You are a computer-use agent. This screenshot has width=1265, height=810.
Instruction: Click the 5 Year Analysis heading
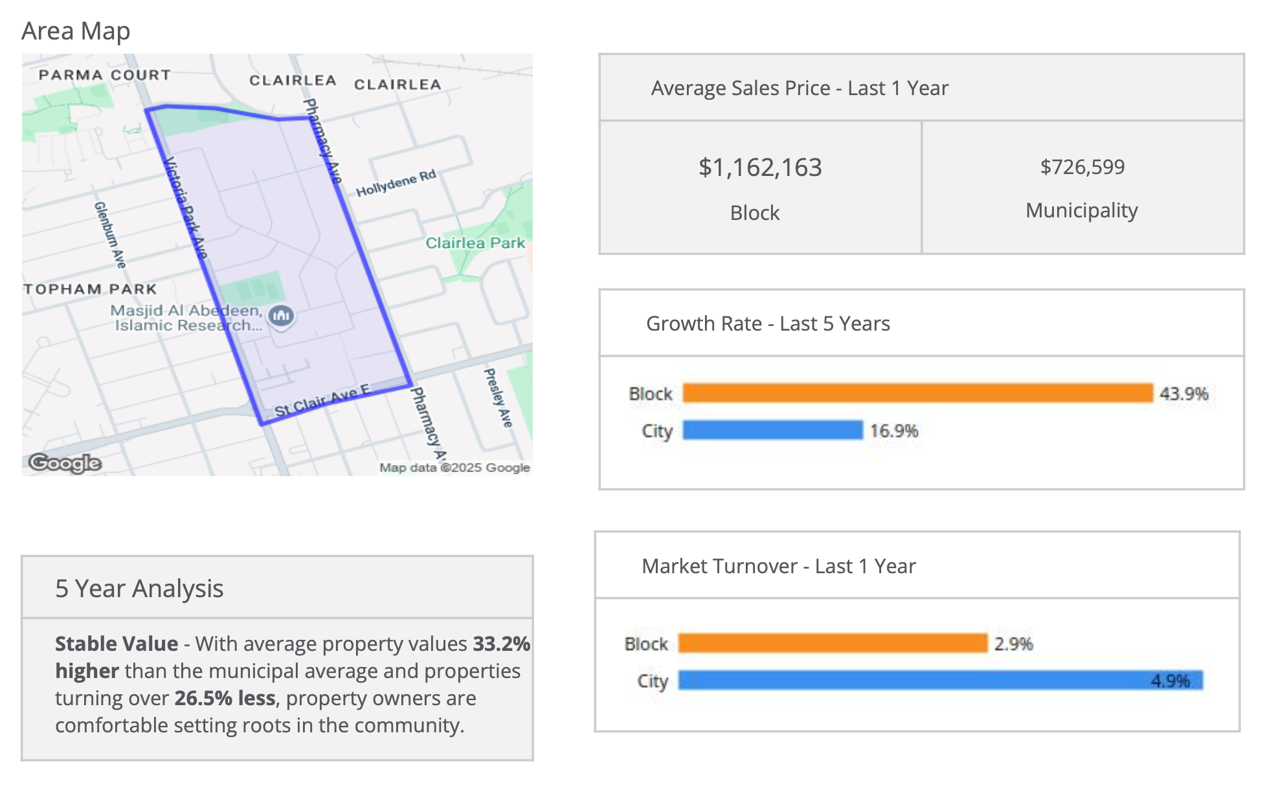(139, 589)
